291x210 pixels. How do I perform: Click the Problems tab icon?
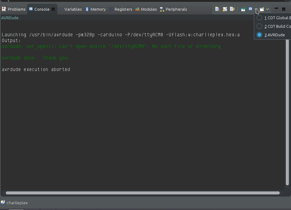[4, 9]
